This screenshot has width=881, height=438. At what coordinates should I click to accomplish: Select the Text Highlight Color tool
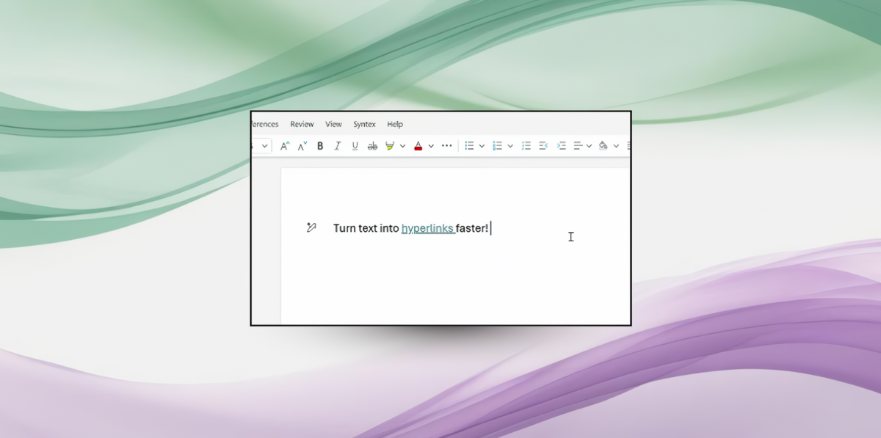(x=390, y=145)
